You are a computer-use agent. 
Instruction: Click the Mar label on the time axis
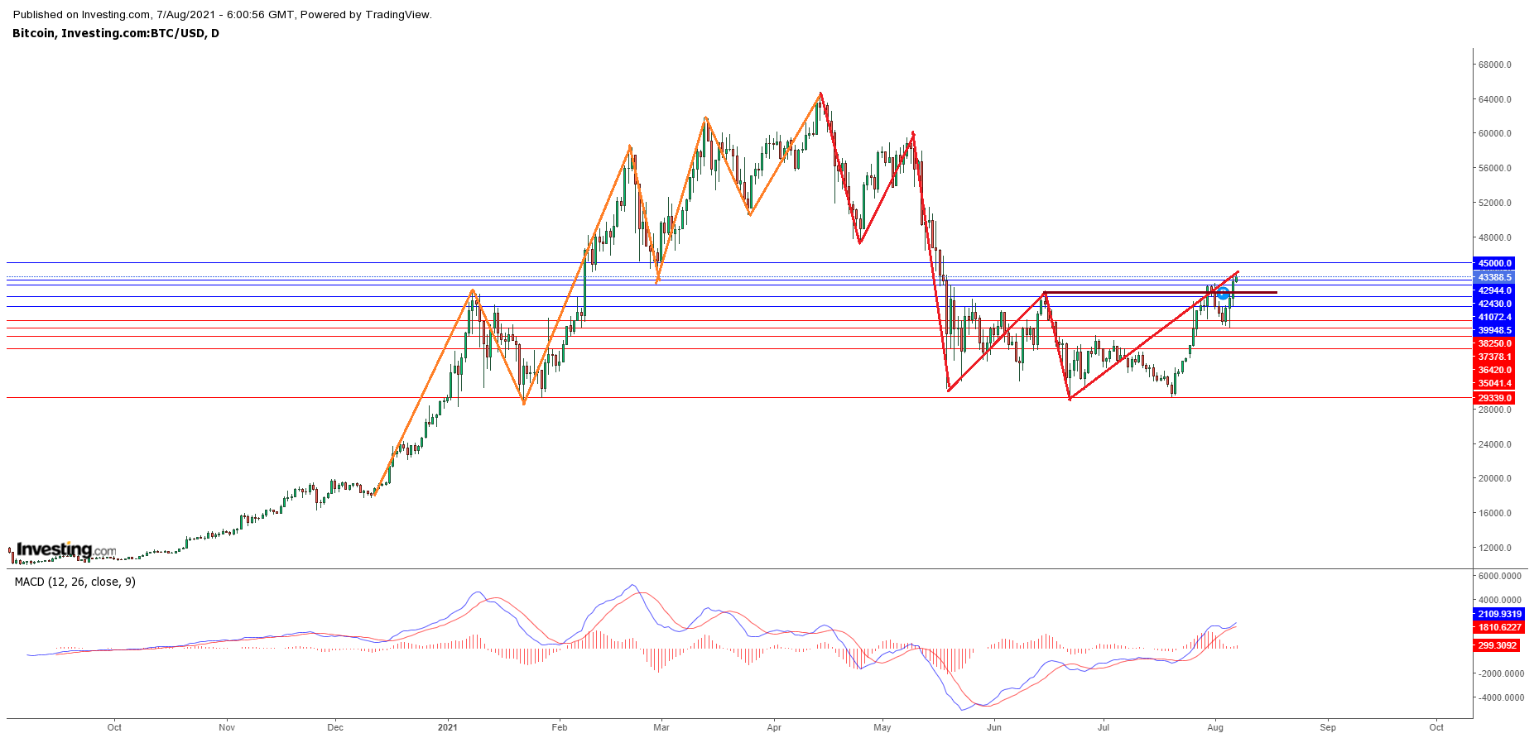click(x=661, y=727)
